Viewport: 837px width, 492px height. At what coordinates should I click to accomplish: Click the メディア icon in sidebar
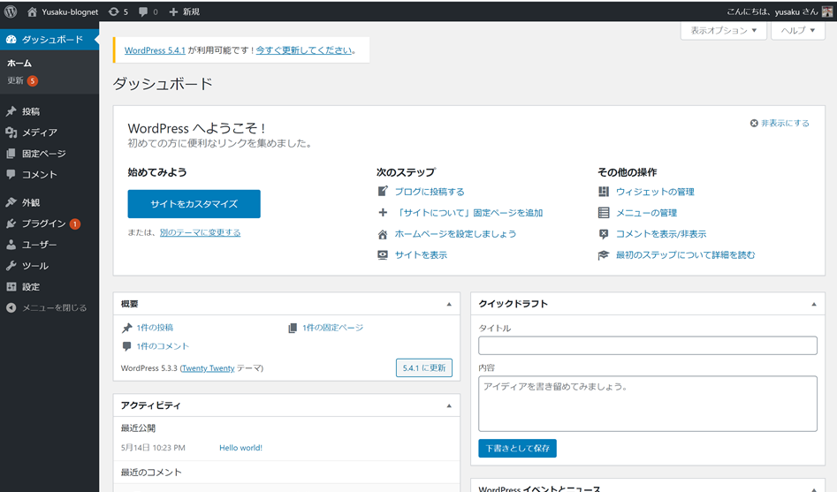11,132
